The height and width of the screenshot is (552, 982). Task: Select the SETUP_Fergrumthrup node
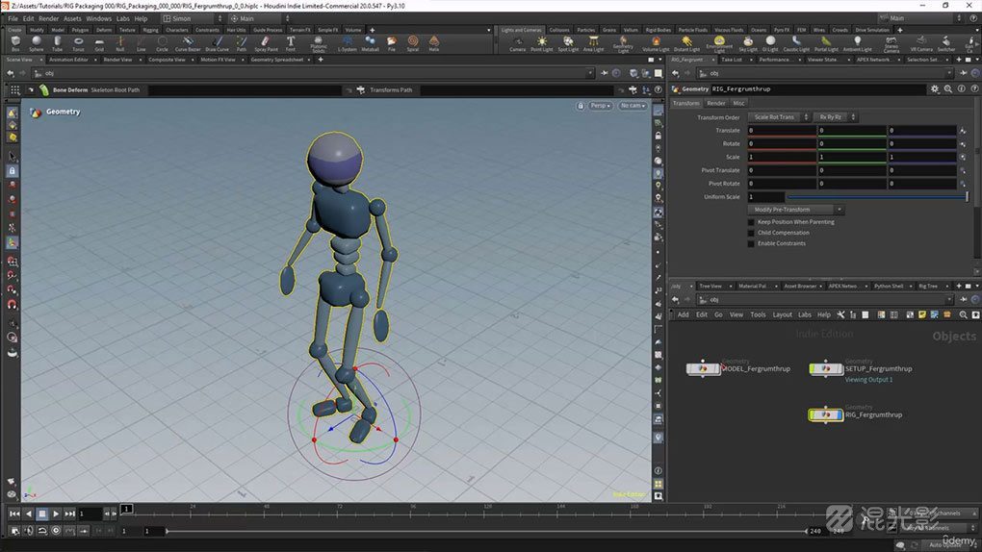[826, 368]
